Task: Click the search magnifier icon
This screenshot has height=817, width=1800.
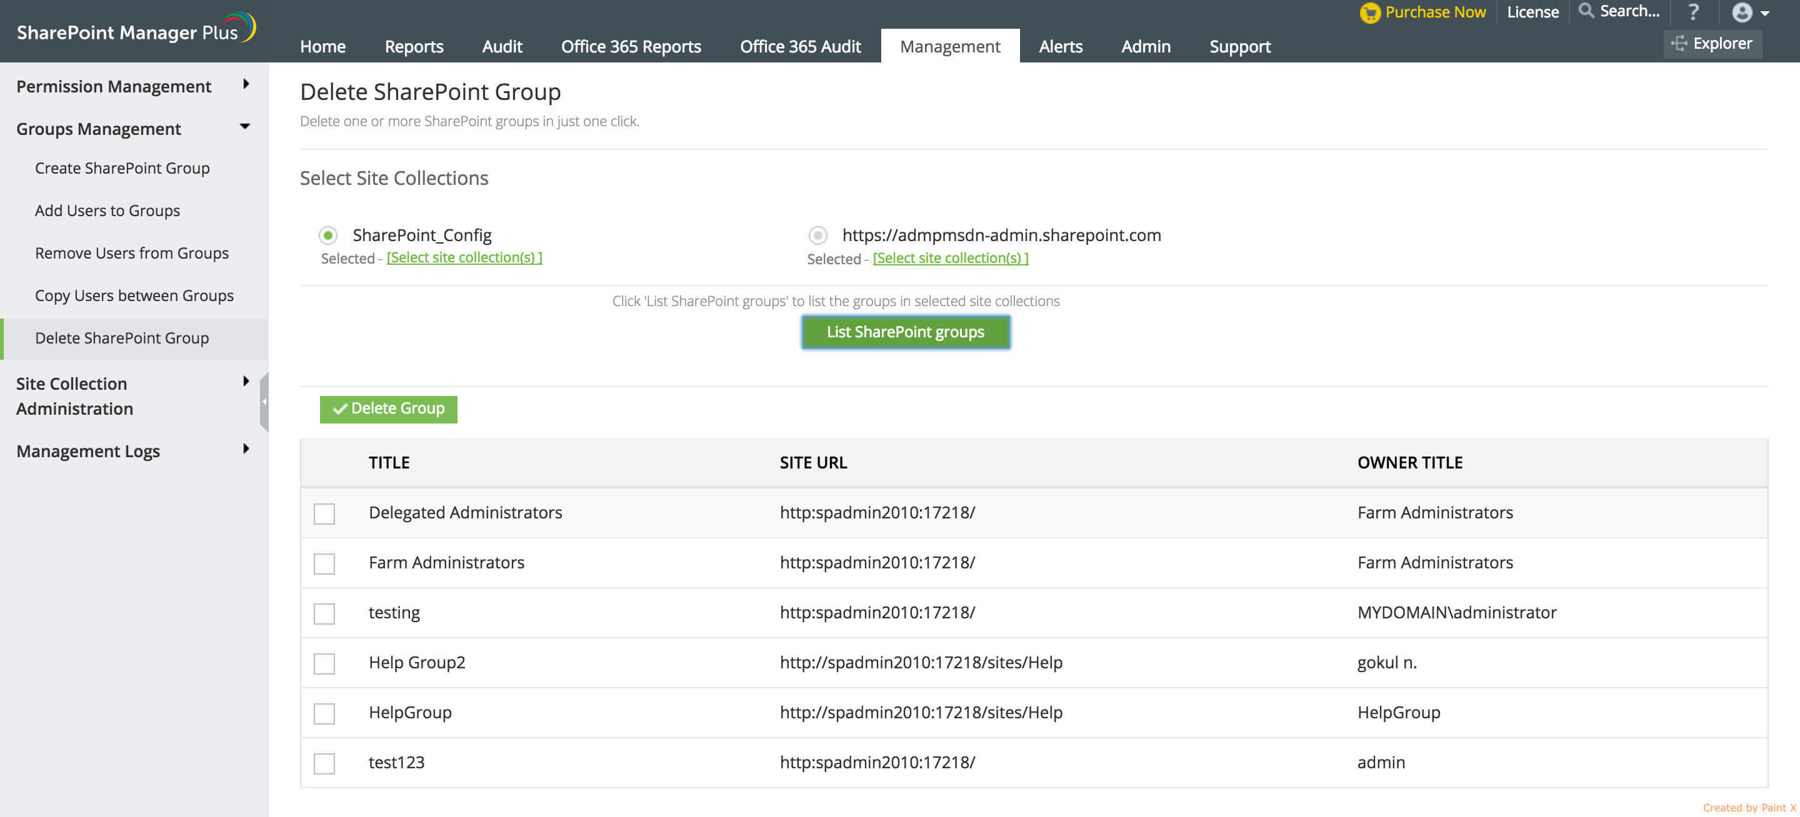Action: (1586, 11)
